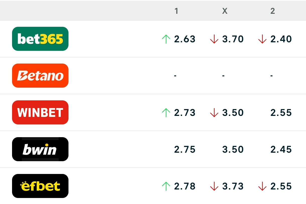The height and width of the screenshot is (204, 306).
Task: Choose WINBET home win odds 2.73
Action: coord(185,113)
